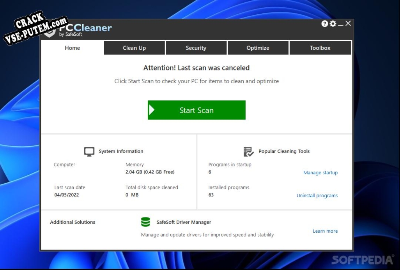Image resolution: width=400 pixels, height=270 pixels.
Task: Click the 'Computer' label
Action: (x=64, y=165)
